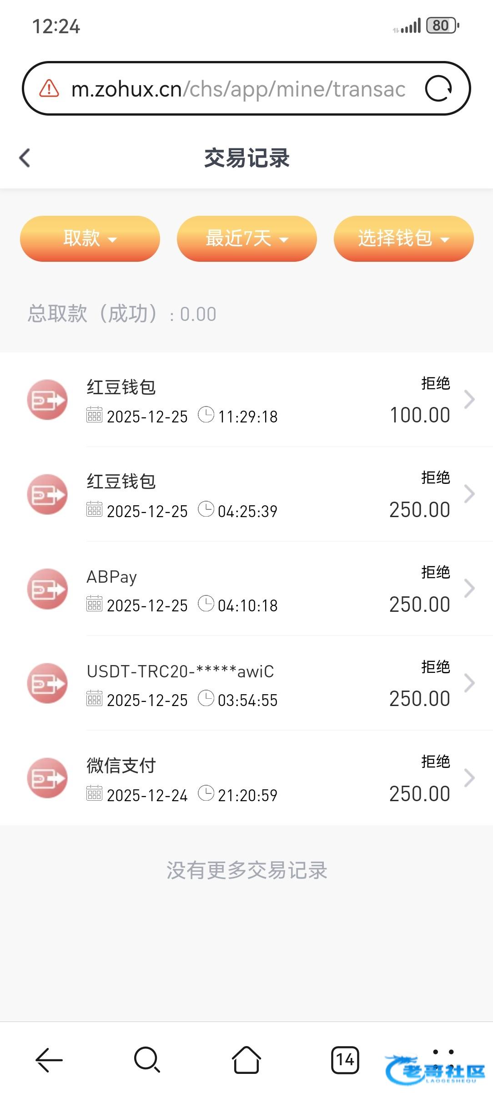Open the tab switcher showing 14

pyautogui.click(x=345, y=1060)
